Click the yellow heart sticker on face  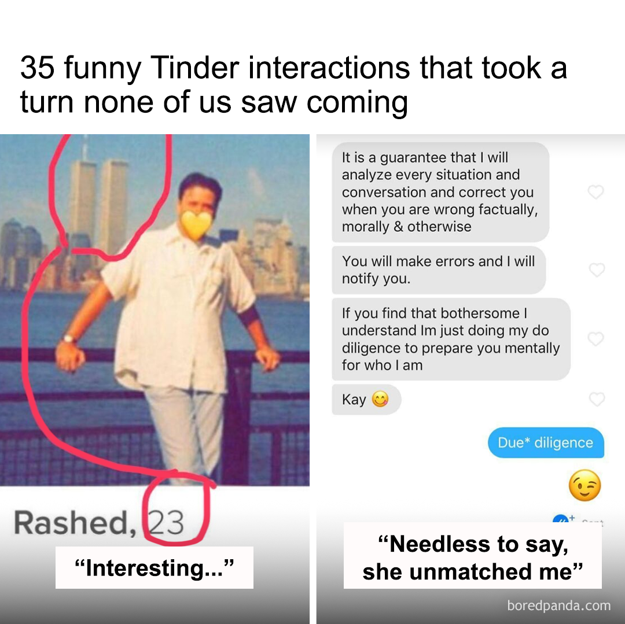click(x=196, y=225)
